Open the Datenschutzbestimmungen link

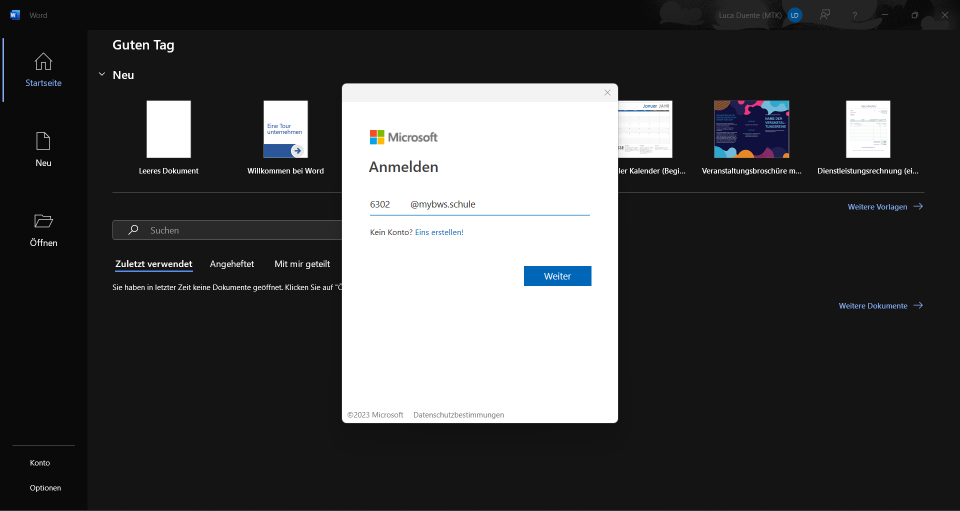coord(458,415)
